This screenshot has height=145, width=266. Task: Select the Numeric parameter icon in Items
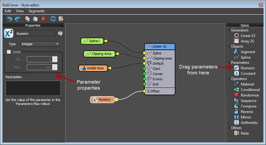point(236,68)
